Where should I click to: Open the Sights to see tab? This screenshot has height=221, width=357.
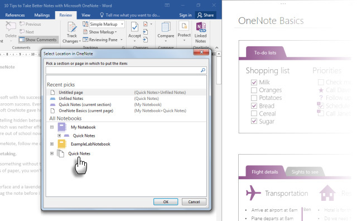click(x=305, y=172)
